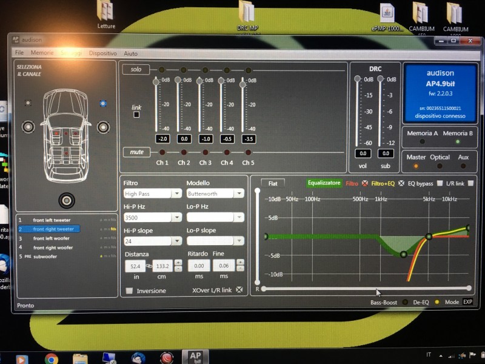Select the Optical input source
Screen dimensions: 485x364
(x=440, y=166)
